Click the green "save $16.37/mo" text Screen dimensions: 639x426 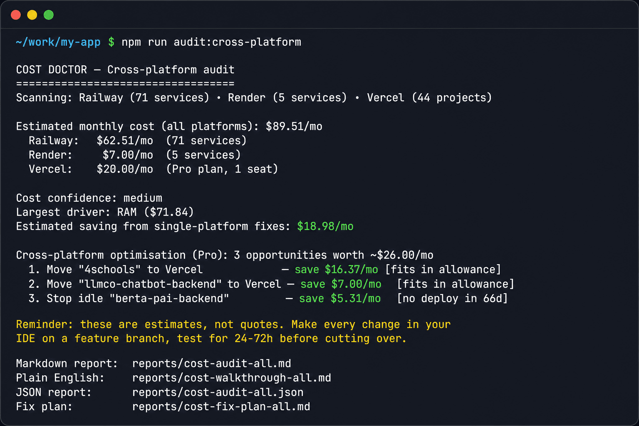point(337,270)
